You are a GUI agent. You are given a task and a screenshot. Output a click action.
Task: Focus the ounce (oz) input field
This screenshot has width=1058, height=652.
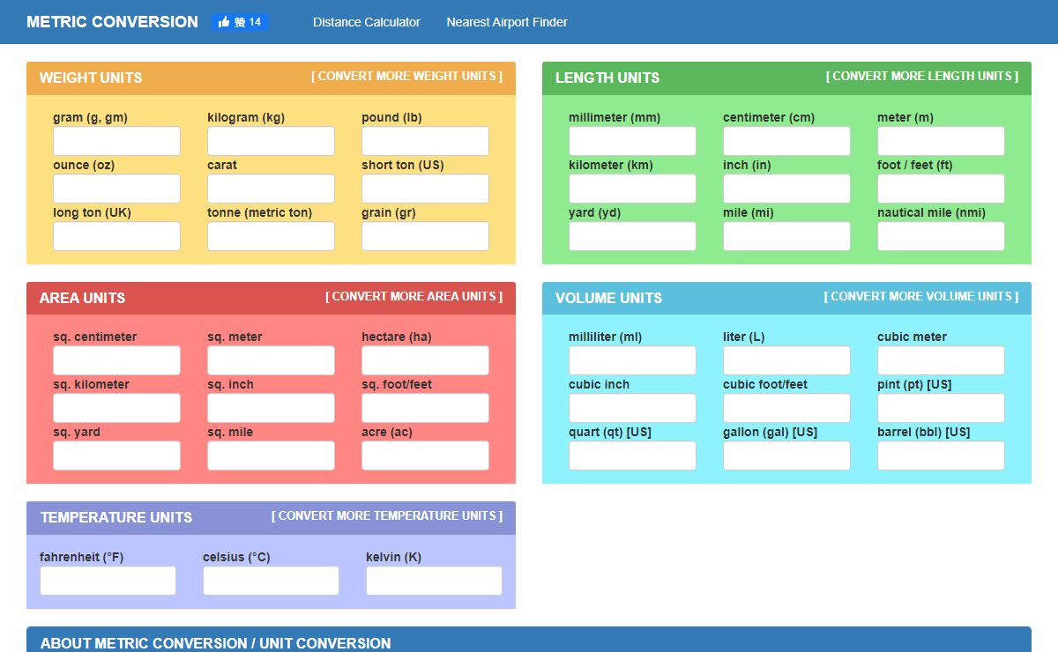[116, 189]
